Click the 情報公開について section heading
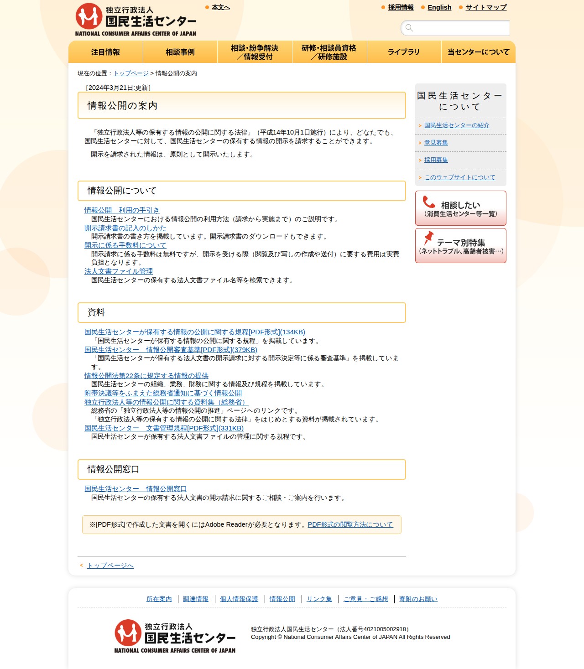The height and width of the screenshot is (669, 584). click(x=242, y=191)
